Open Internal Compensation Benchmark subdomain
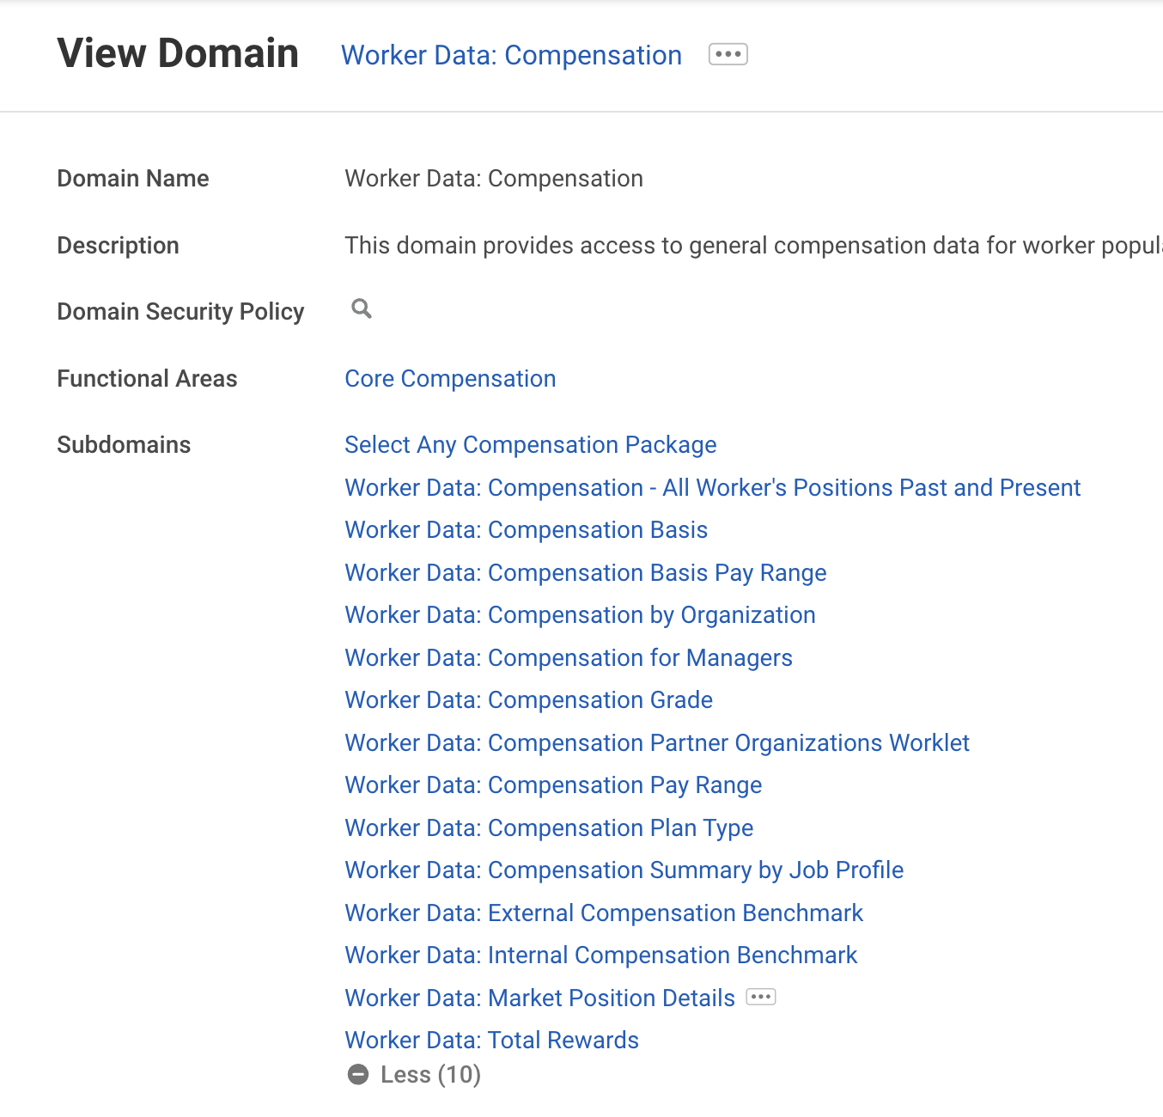This screenshot has width=1163, height=1117. tap(600, 955)
